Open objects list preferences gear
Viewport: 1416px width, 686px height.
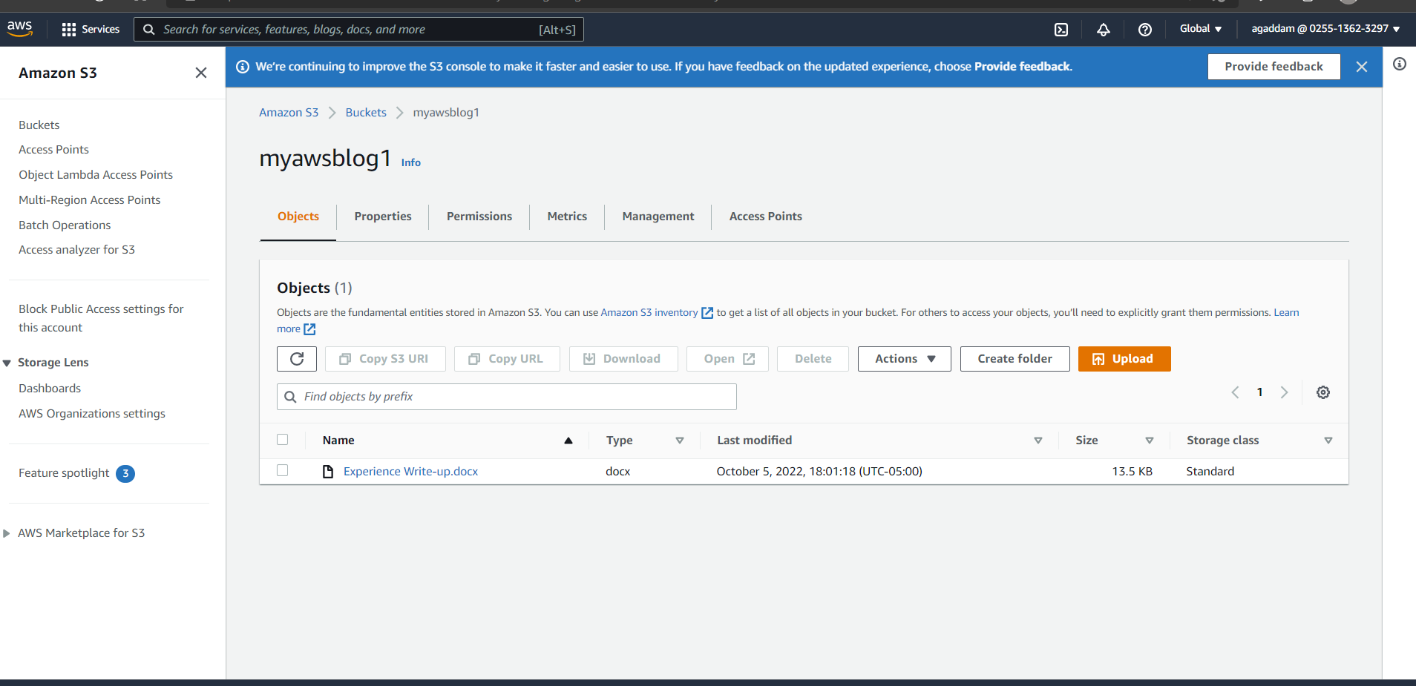click(1323, 392)
